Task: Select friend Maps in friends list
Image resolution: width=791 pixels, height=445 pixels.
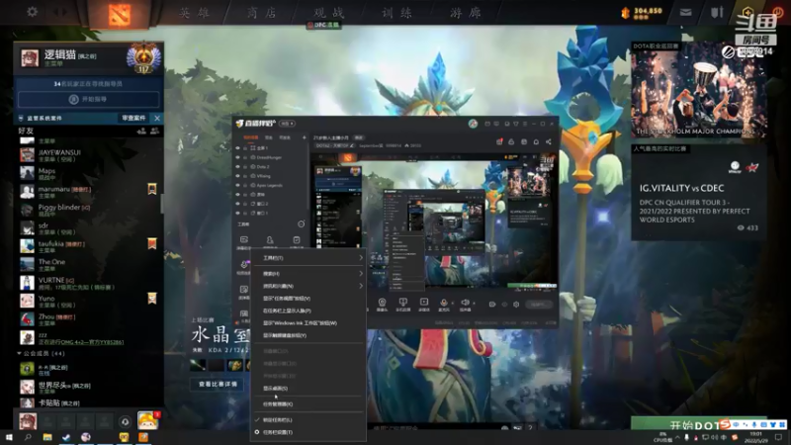Action: [86, 174]
